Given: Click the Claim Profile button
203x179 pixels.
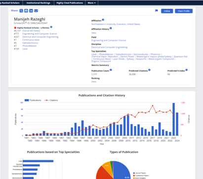Looking at the screenshot, I should click(x=184, y=11).
